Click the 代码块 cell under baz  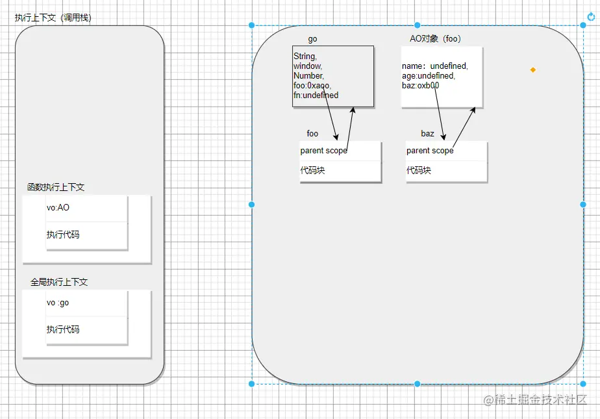coord(446,171)
